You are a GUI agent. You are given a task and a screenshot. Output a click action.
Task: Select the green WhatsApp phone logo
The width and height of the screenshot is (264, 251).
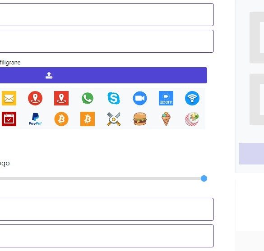coord(88,98)
